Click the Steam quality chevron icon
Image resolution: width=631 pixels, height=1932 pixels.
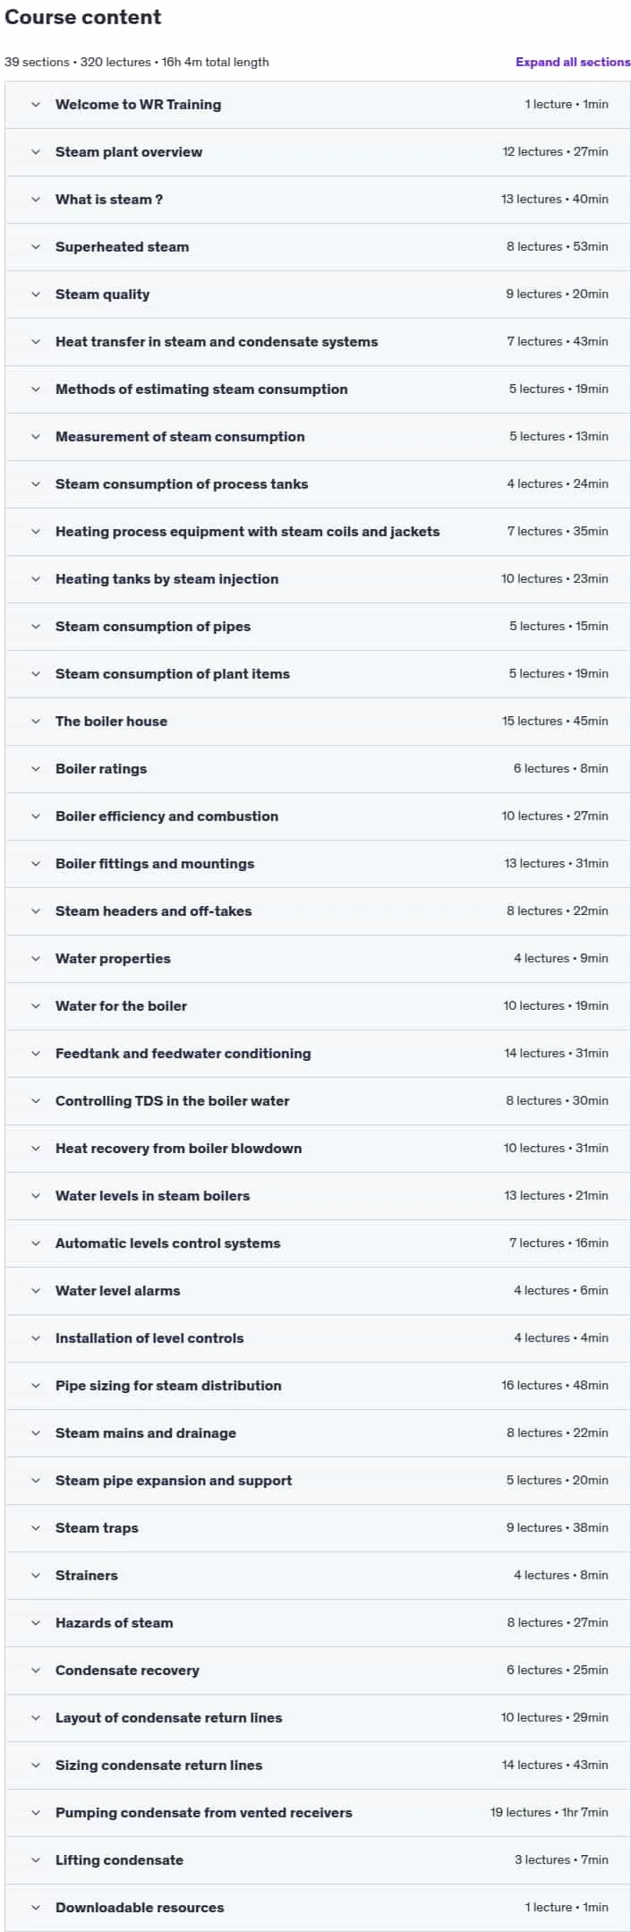coord(36,295)
